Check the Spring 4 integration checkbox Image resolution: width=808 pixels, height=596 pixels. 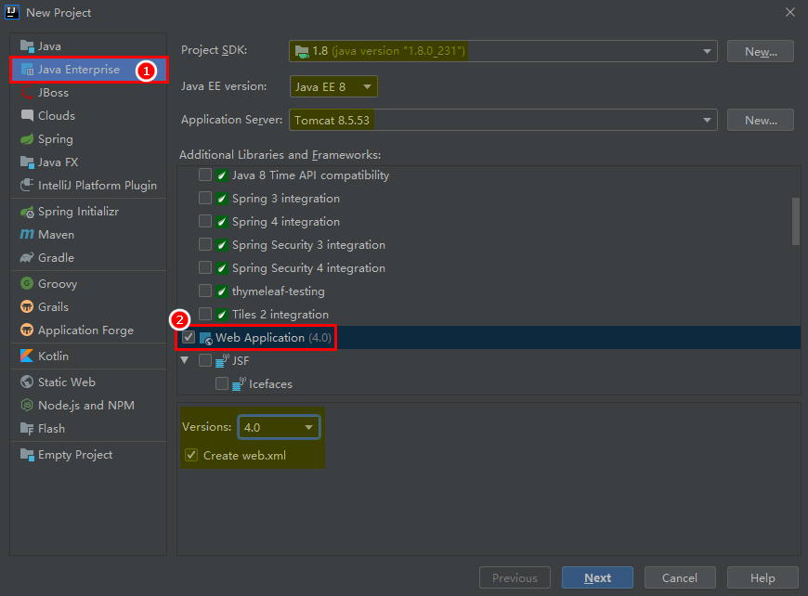click(x=205, y=222)
